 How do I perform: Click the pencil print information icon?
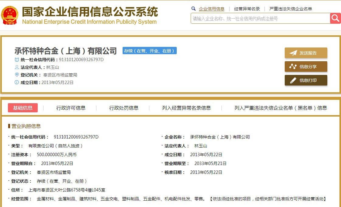click(x=293, y=80)
